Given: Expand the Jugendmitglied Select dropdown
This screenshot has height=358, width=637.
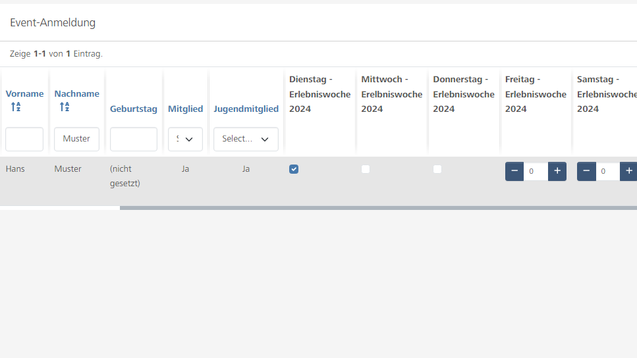Looking at the screenshot, I should (246, 139).
